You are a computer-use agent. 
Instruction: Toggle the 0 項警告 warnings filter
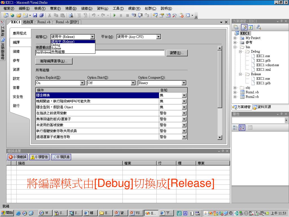40,157
